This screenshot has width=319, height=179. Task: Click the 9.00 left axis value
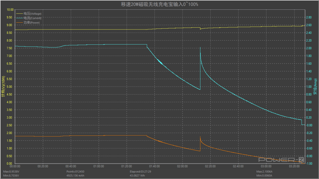click(x=9, y=25)
